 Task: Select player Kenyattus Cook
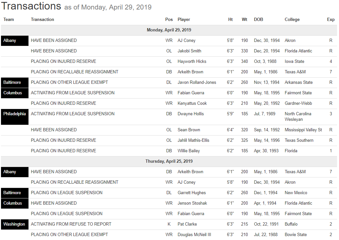[192, 103]
